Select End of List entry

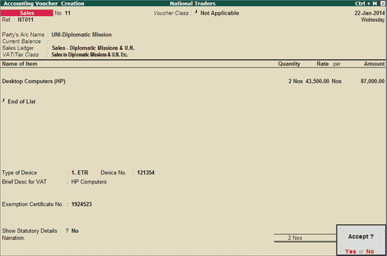(x=22, y=101)
